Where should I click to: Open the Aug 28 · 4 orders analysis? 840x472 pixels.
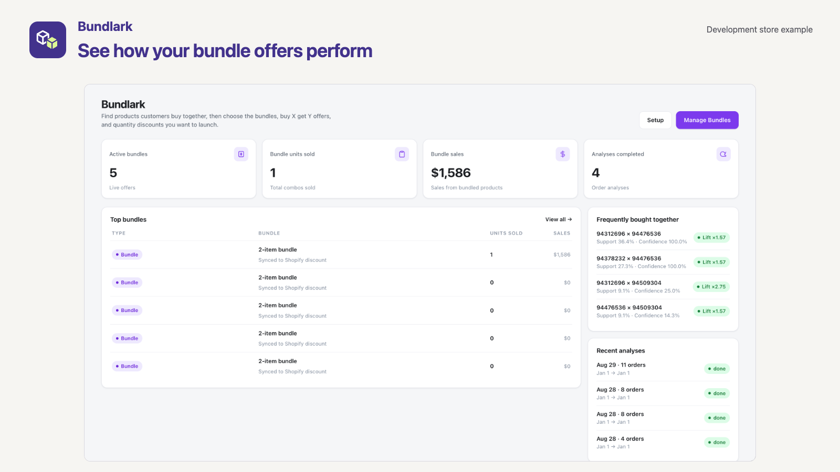click(x=620, y=439)
